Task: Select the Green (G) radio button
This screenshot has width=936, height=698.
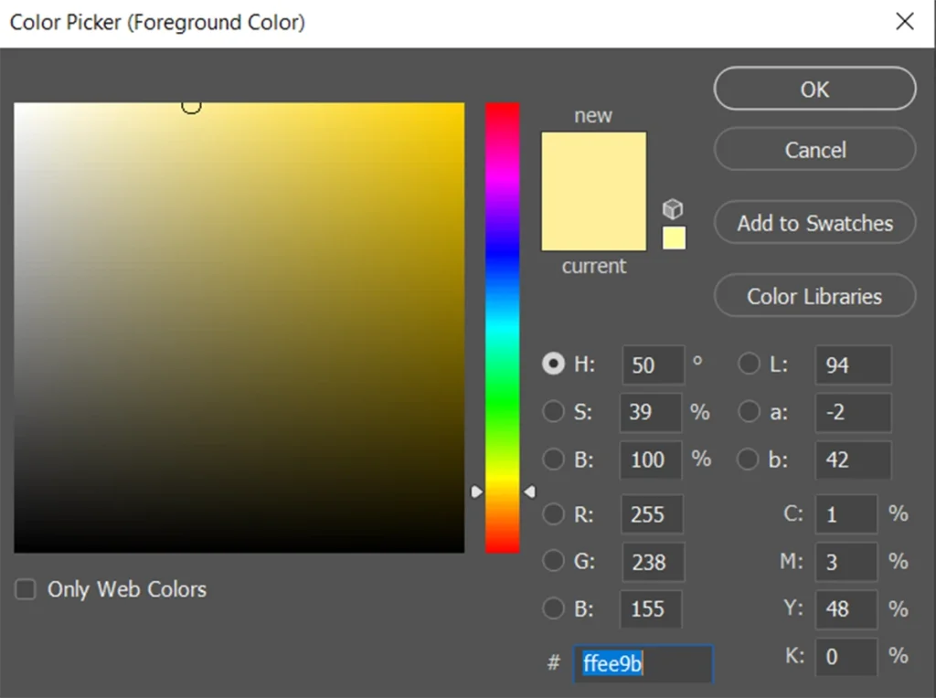Action: [x=553, y=561]
